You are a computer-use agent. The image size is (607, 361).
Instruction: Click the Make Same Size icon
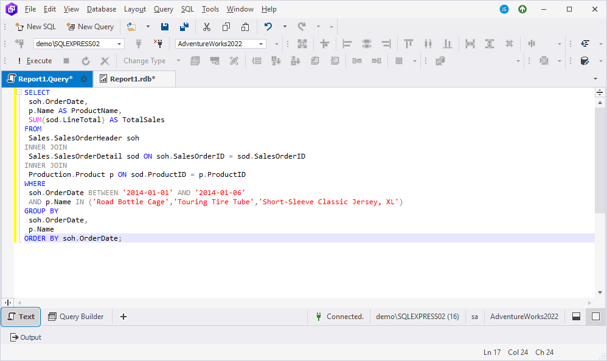pyautogui.click(x=509, y=44)
